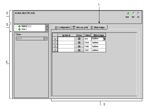Click the icon on the Mise au point tab
147x109 pixels.
click(x=74, y=27)
